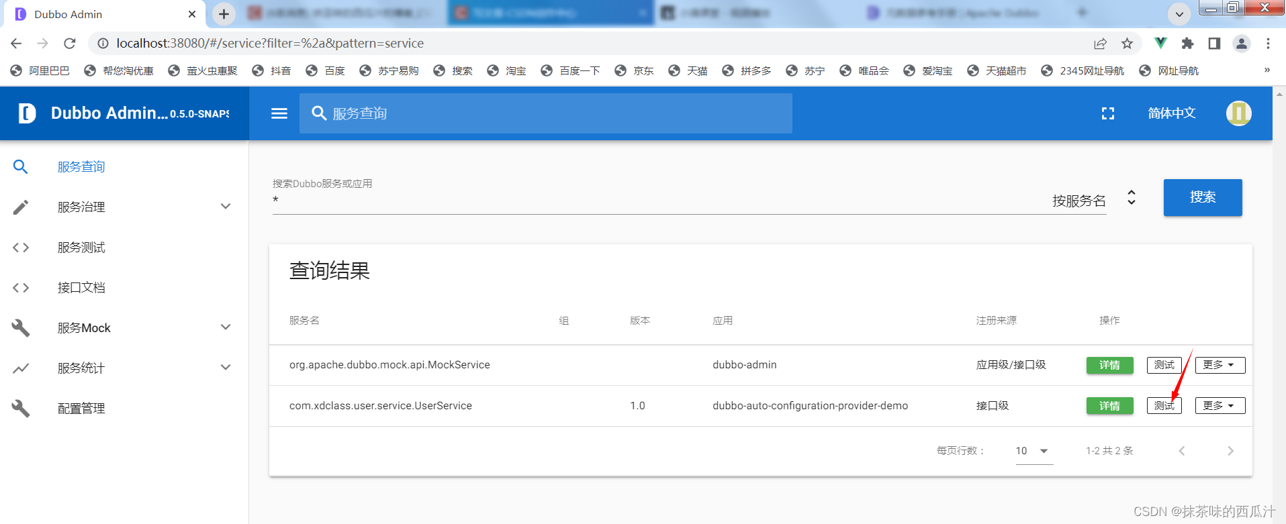Switch to the Dubbo Admin browser tab

[105, 14]
